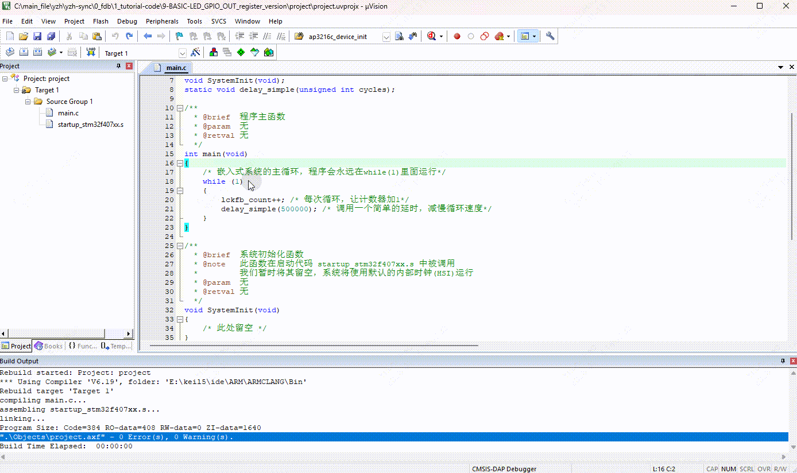Viewport: 797px width, 473px height.
Task: Open Configuration wrench icon
Action: (x=550, y=36)
